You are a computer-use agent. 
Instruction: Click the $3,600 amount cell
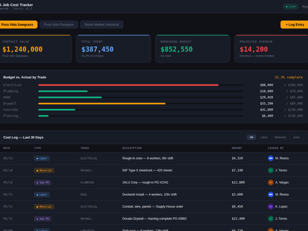coord(237,194)
